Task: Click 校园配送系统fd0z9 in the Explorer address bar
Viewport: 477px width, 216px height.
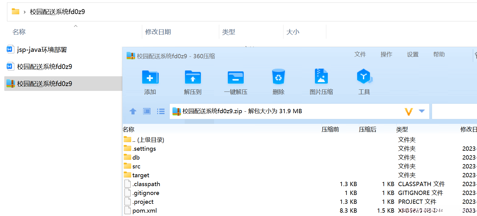Action: pyautogui.click(x=57, y=12)
